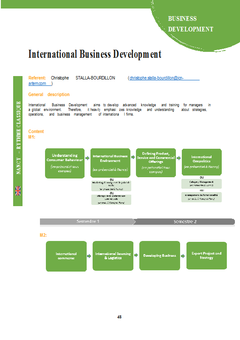This screenshot has width=240, height=340.
Task: Select the Export Project and Strategy box
Action: pos(206,256)
